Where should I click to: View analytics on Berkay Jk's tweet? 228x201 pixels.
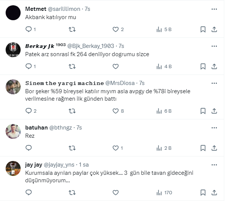click(x=159, y=66)
